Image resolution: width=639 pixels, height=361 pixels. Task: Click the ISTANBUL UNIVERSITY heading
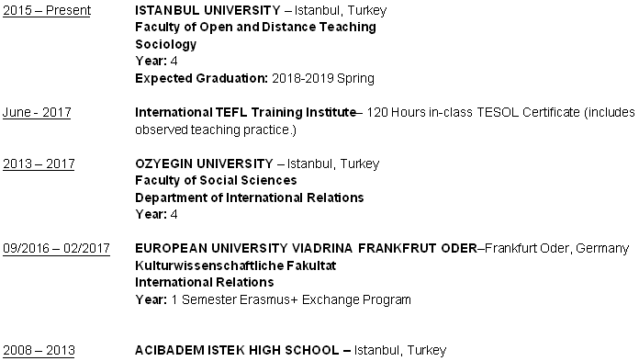pos(207,10)
